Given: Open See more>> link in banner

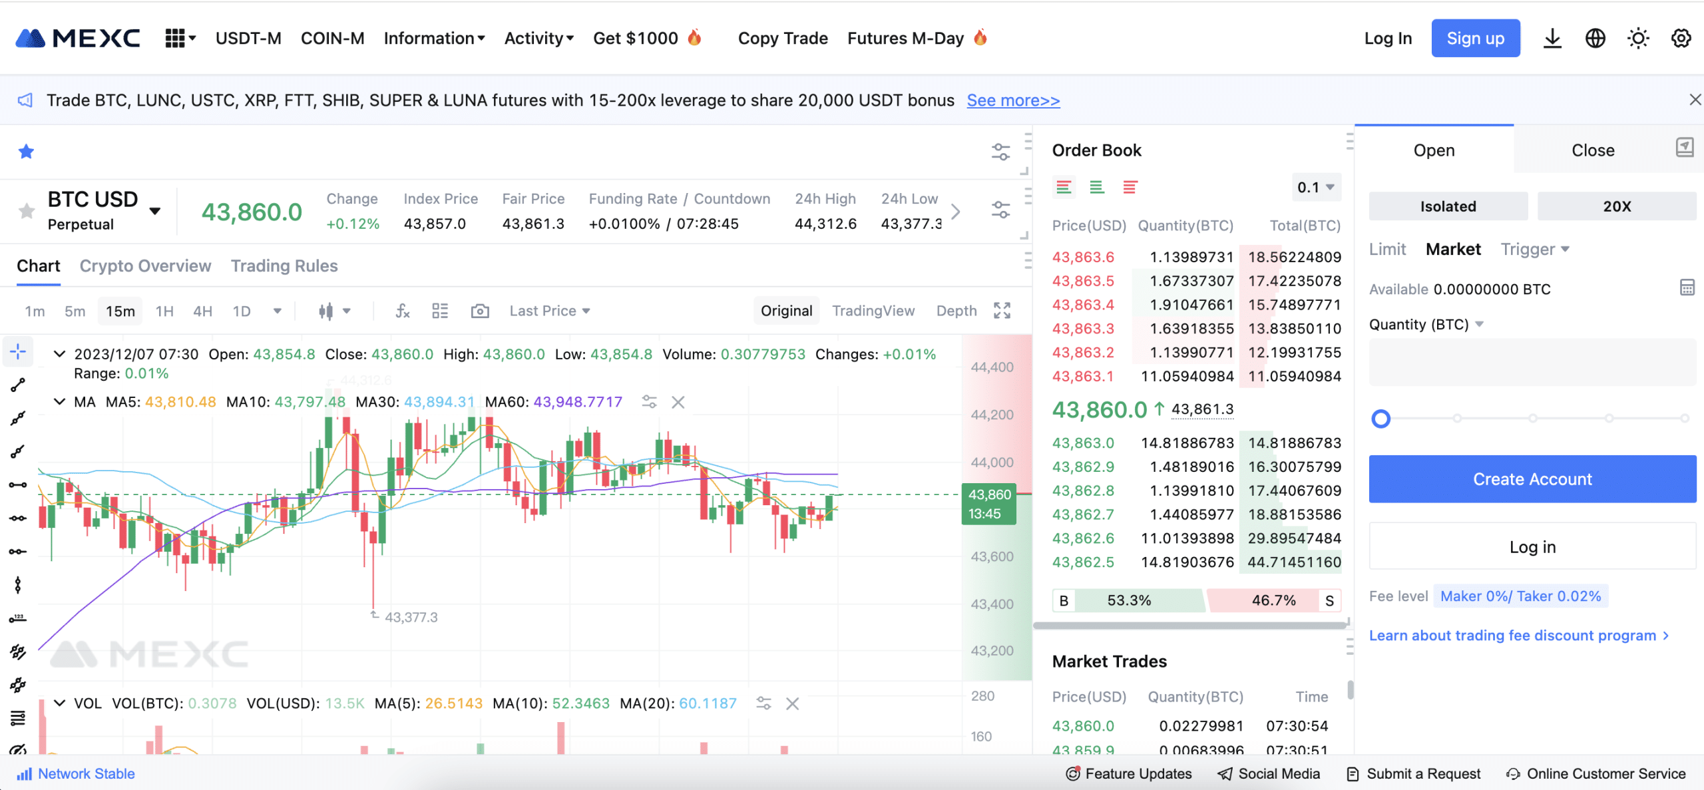Looking at the screenshot, I should pyautogui.click(x=1013, y=100).
